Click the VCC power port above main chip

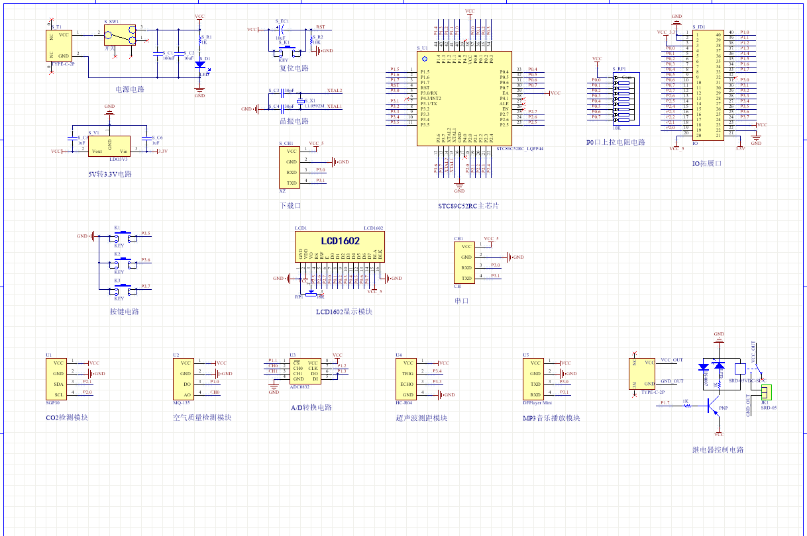(470, 13)
